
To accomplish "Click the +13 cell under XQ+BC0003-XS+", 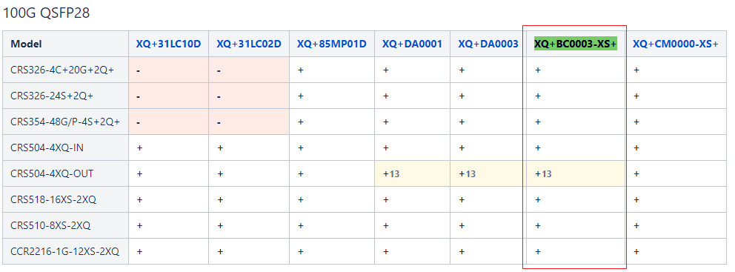I will click(x=576, y=173).
